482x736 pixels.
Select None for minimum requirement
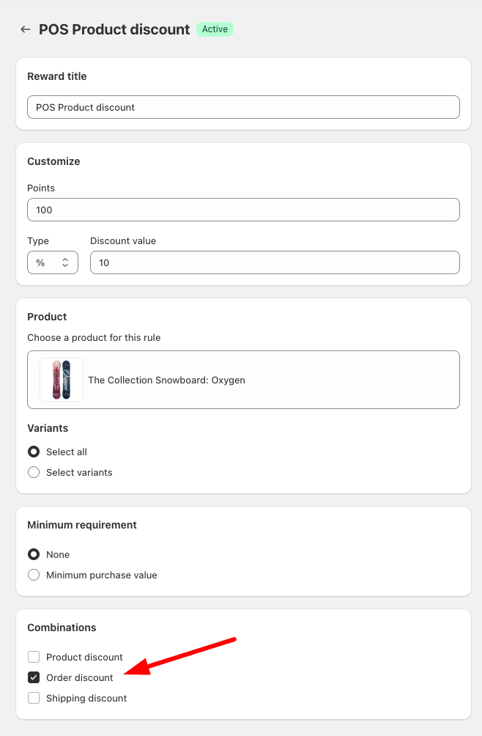click(34, 554)
